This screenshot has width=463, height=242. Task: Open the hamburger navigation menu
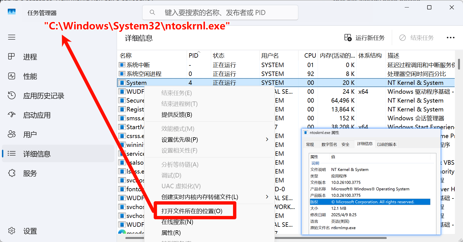(12, 37)
